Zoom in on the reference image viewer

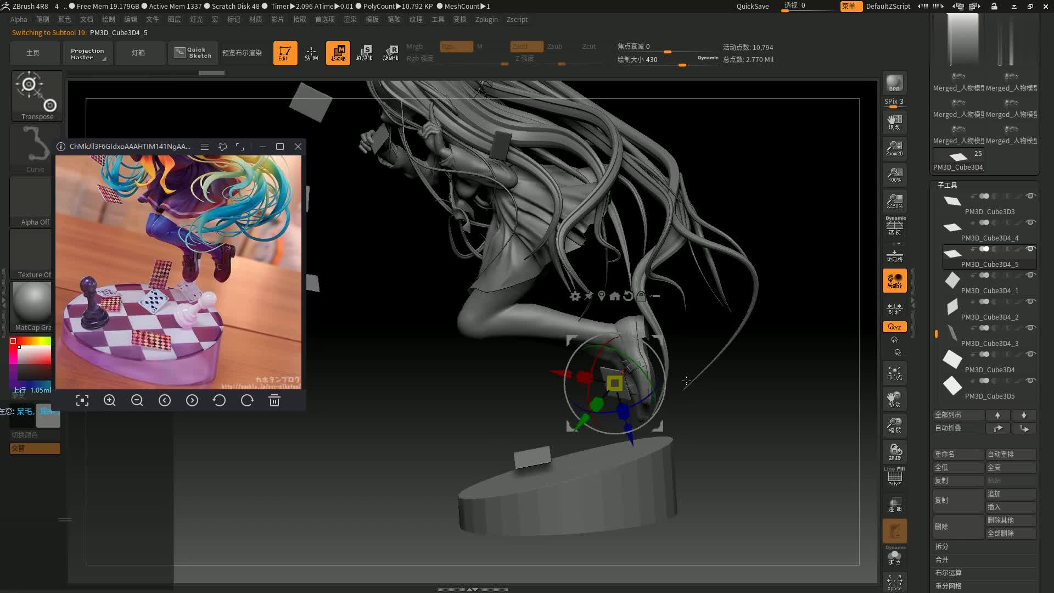(110, 401)
